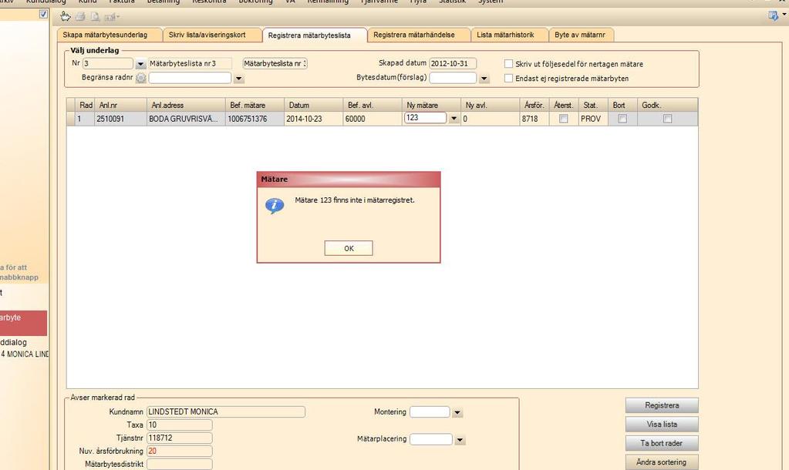Click the Skapad datum field 2012-10-31

453,64
